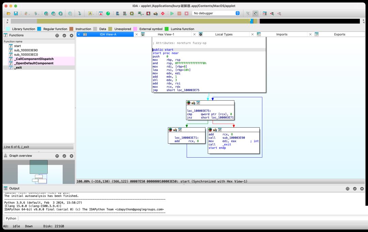Select _exit in the Functions list
The image size is (368, 232).
(x=39, y=68)
